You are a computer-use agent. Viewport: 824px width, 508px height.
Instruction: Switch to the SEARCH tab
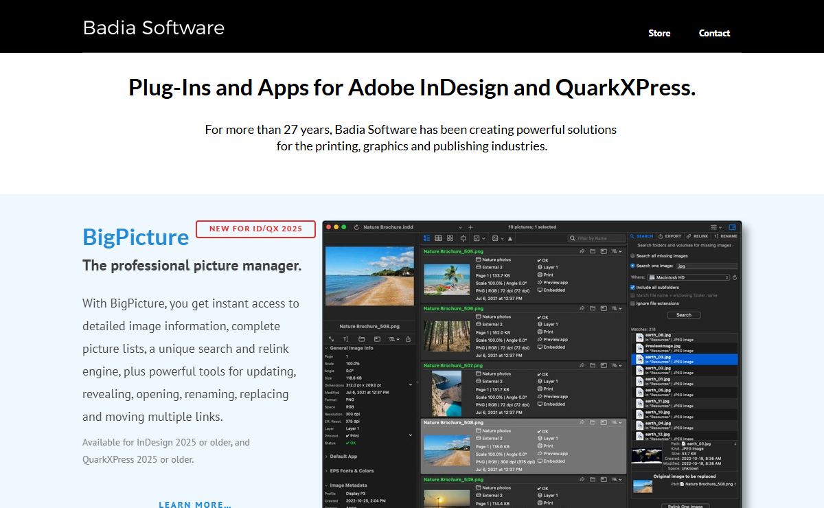pos(641,236)
